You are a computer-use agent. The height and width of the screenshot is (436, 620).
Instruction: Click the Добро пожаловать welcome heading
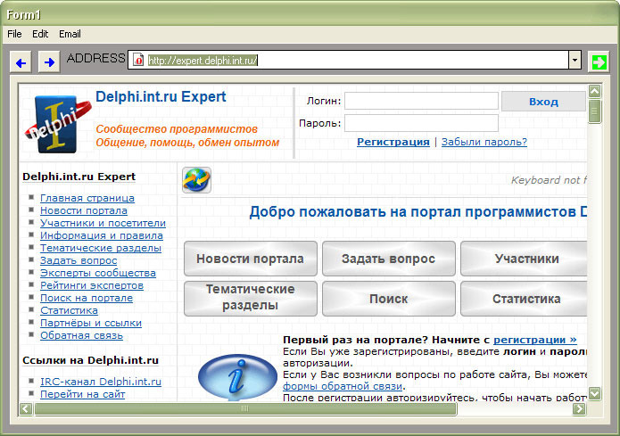coord(418,212)
